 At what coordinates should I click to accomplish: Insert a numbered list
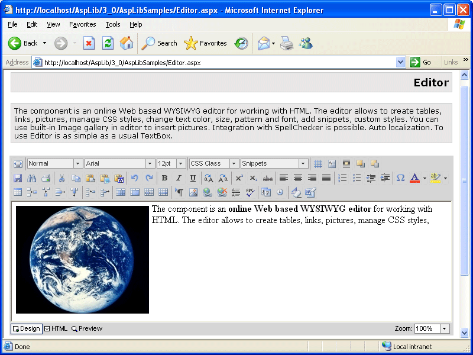[x=342, y=178]
